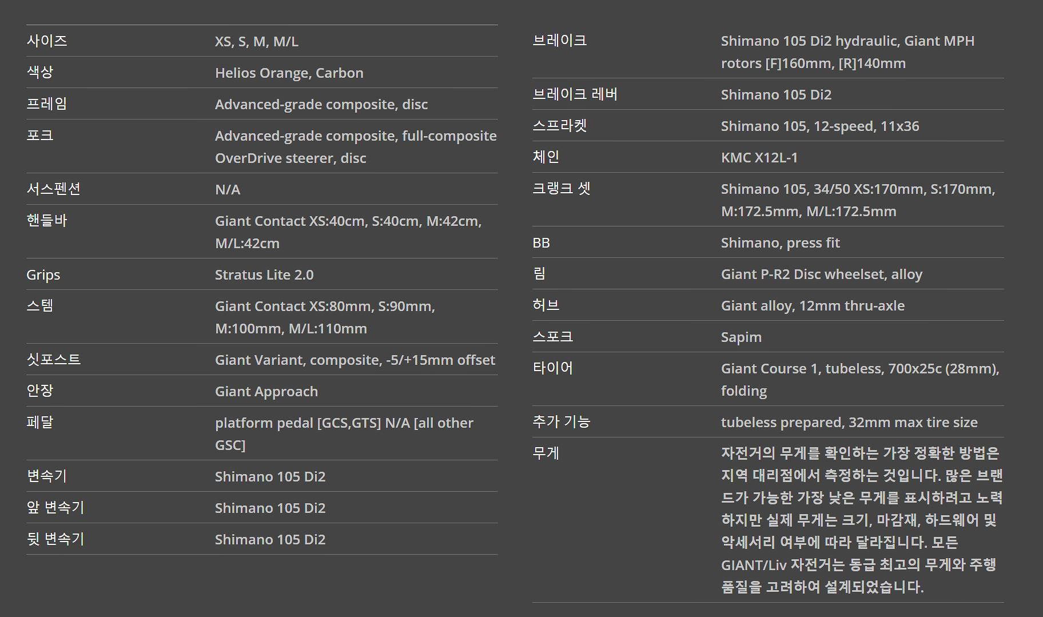Click the 포크 label
This screenshot has height=617, width=1043.
40,135
